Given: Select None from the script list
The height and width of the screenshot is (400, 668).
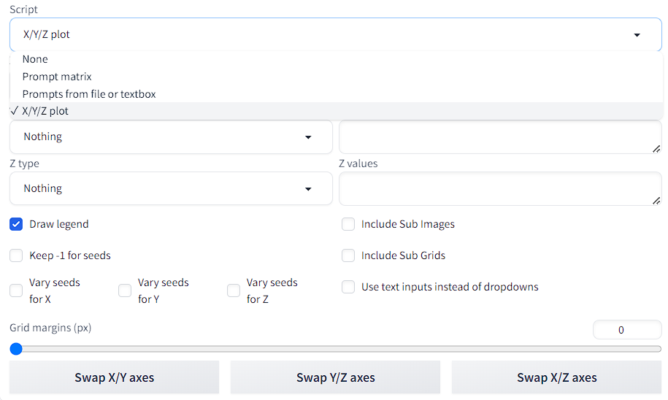Looking at the screenshot, I should pyautogui.click(x=35, y=59).
